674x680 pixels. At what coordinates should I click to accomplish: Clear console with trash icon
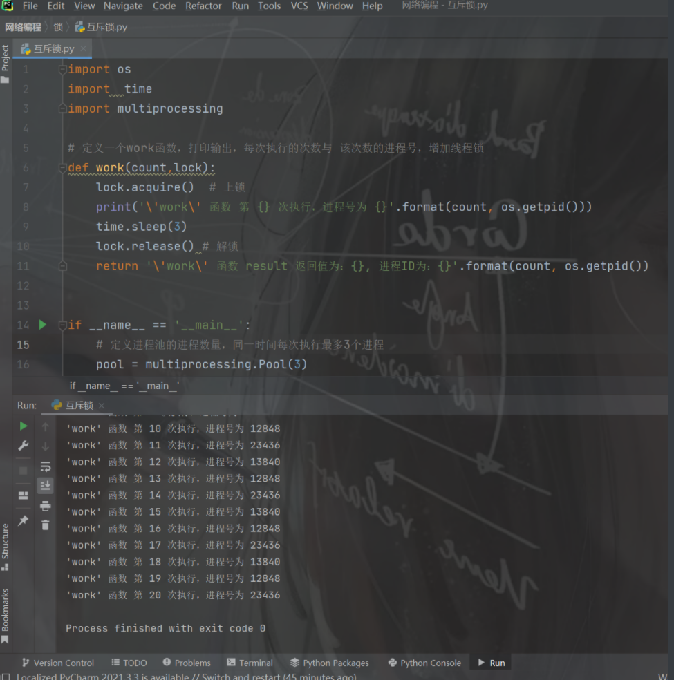point(45,525)
